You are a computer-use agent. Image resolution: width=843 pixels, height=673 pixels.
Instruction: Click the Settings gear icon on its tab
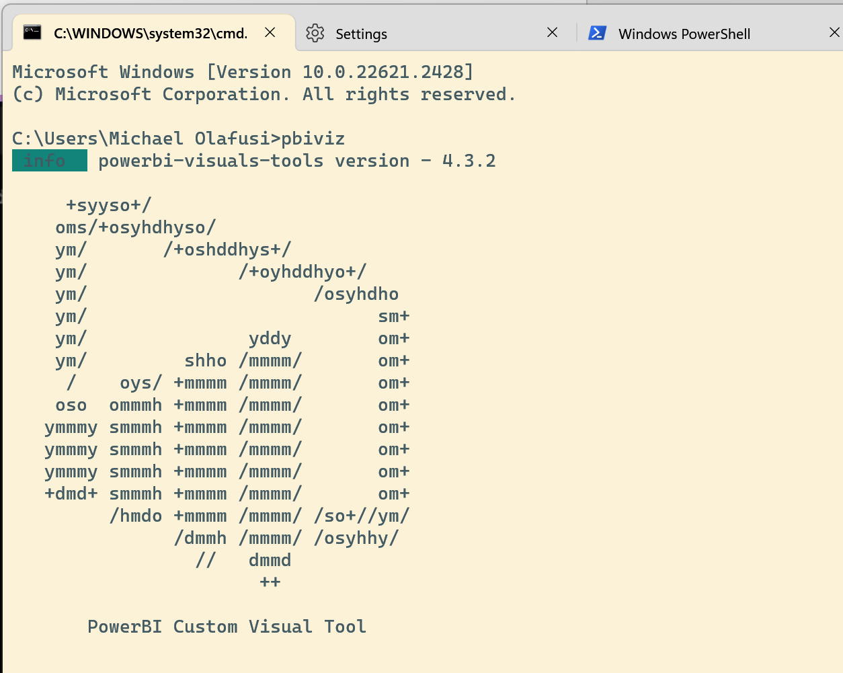point(315,33)
